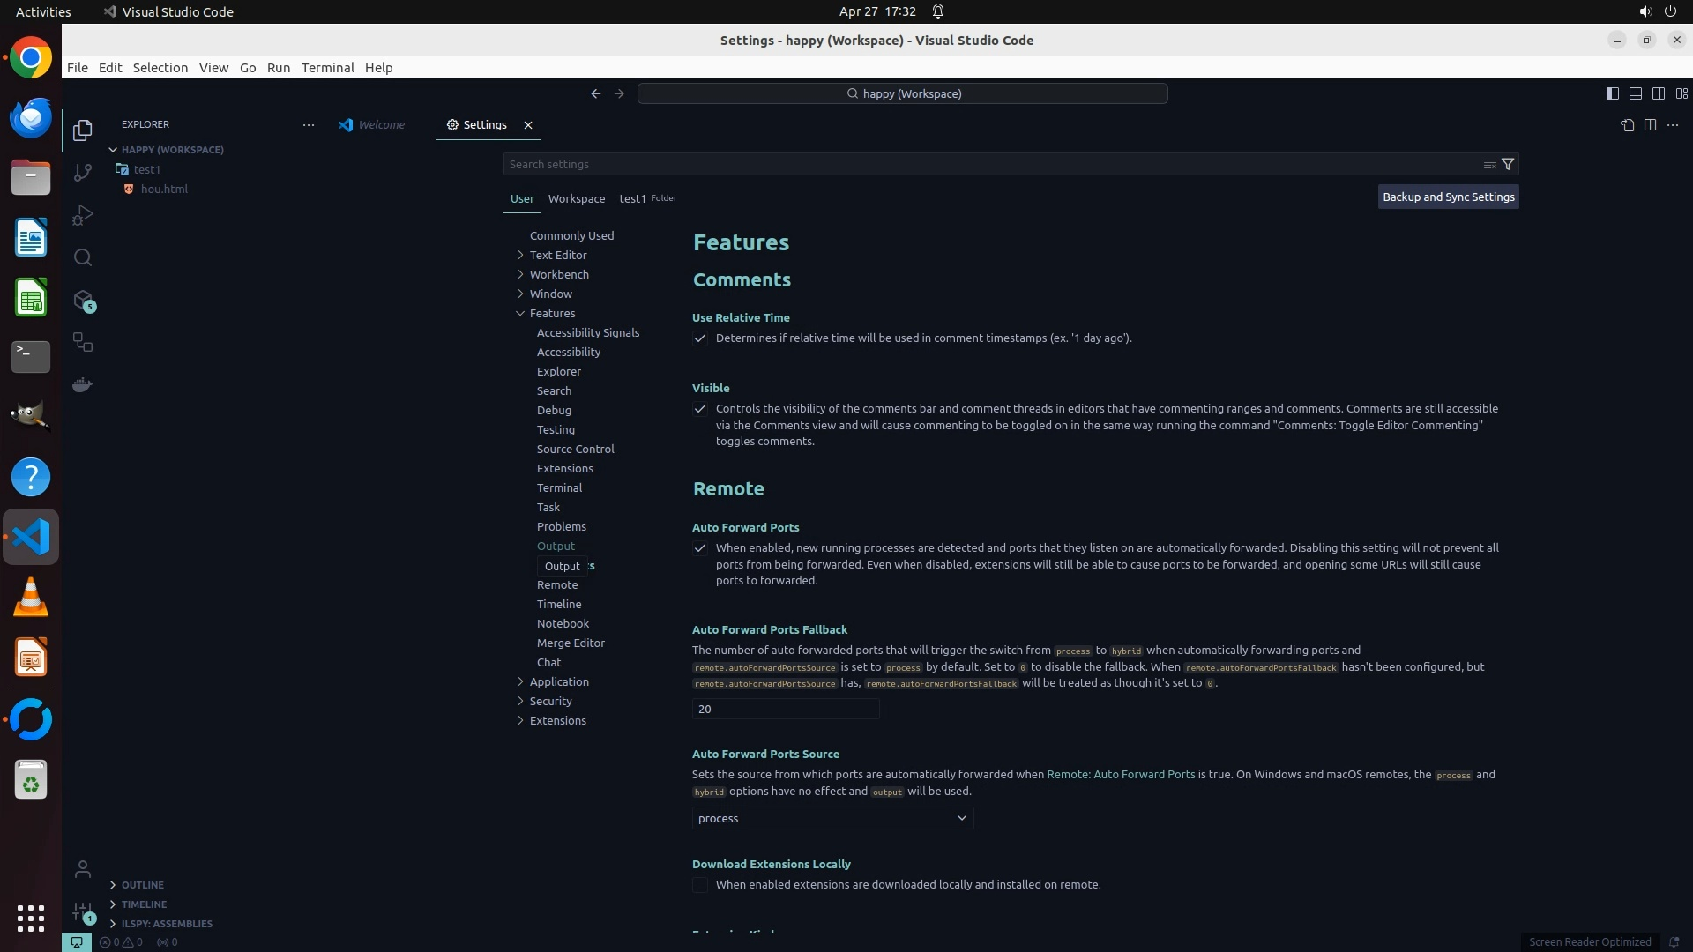Open the Run and Debug view icon

point(83,215)
